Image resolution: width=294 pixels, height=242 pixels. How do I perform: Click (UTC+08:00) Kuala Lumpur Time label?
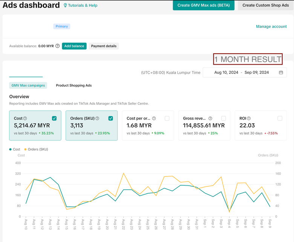click(x=171, y=73)
